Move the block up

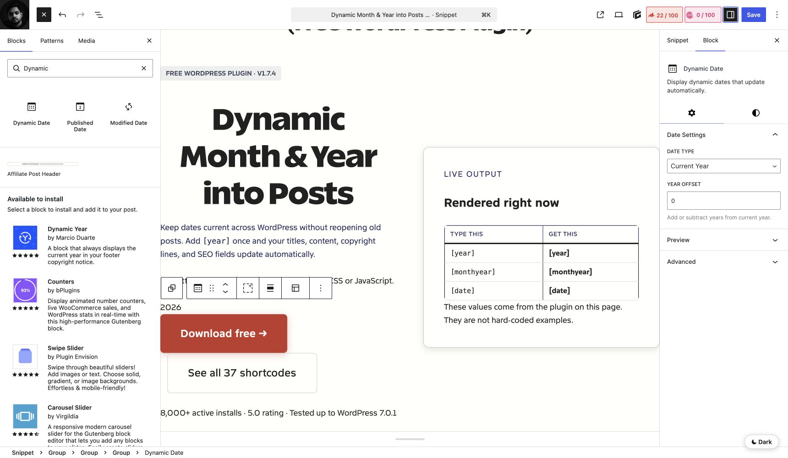[x=225, y=284]
